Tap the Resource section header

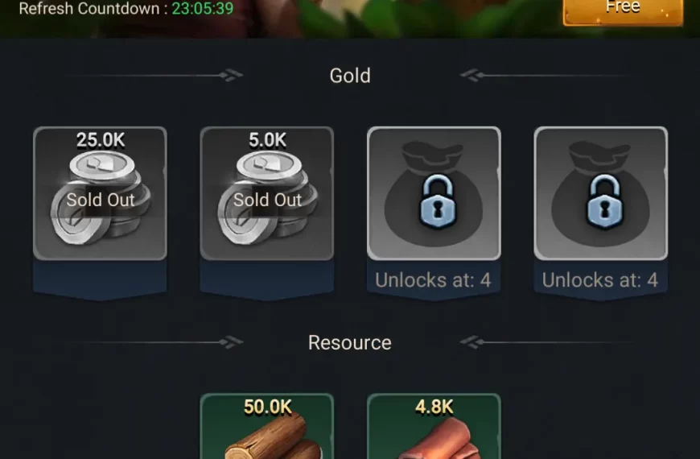pyautogui.click(x=349, y=343)
